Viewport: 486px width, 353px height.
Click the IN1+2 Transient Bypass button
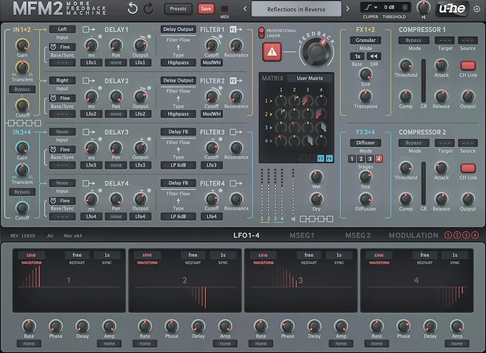22,90
